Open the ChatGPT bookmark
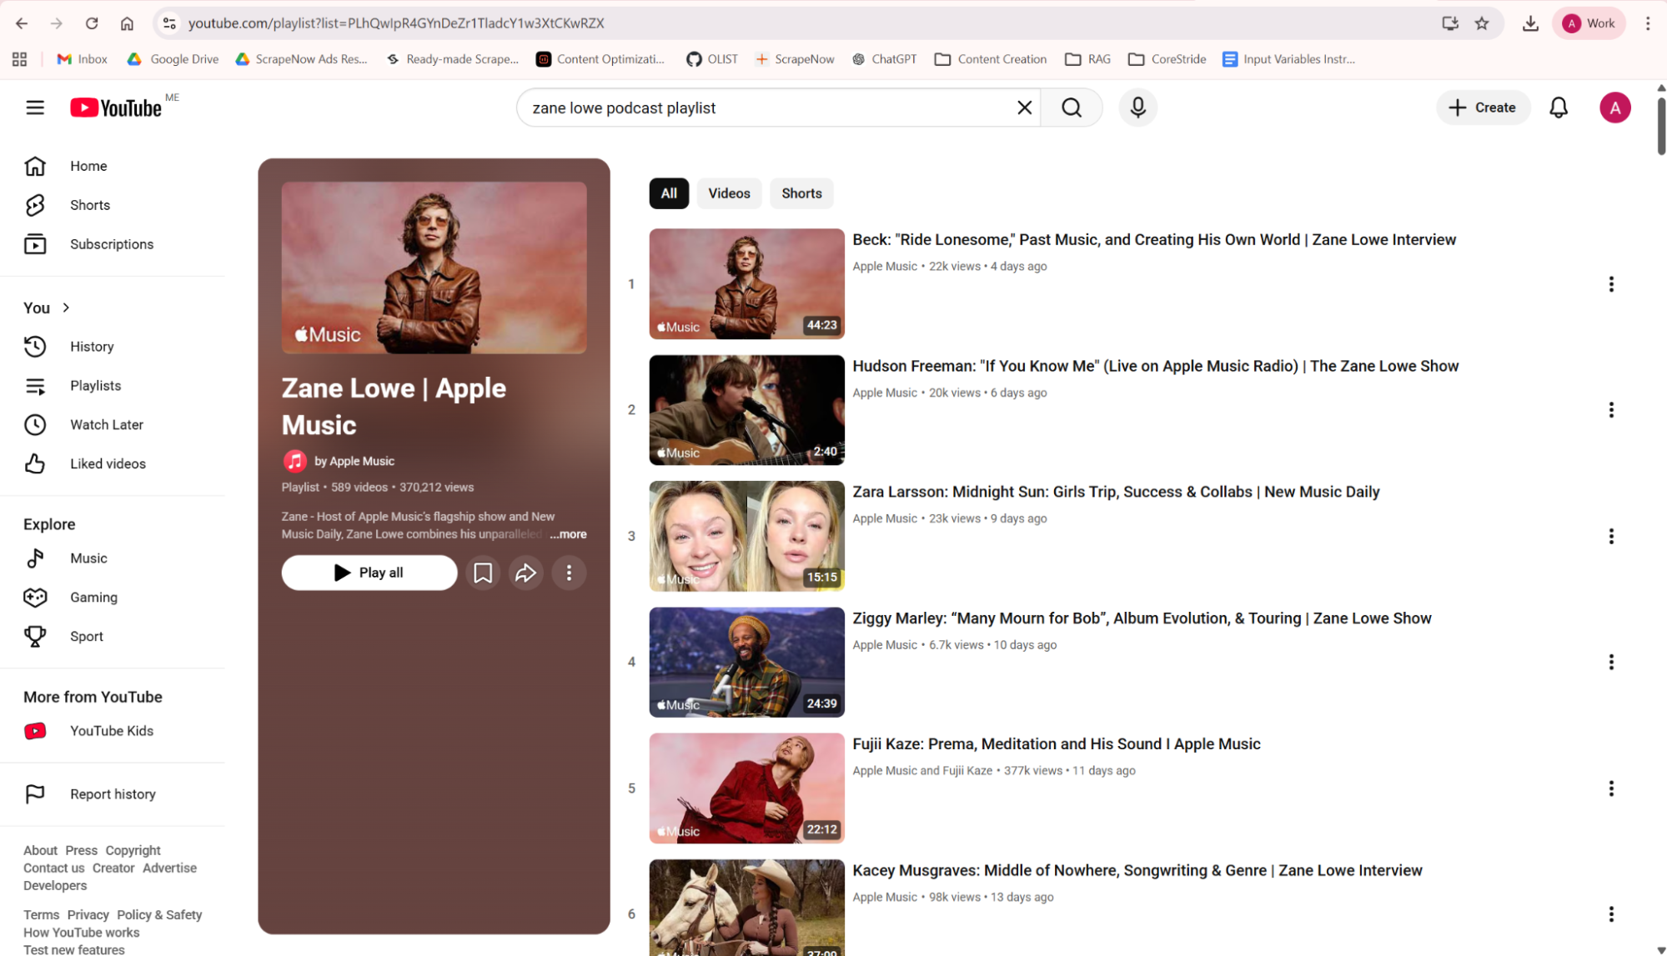Screen dimensions: 1667x956 (884, 59)
